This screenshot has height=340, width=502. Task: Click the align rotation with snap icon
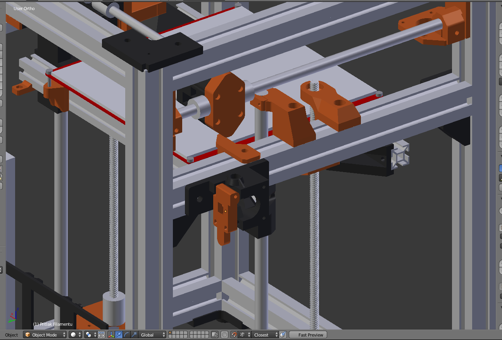coord(283,335)
